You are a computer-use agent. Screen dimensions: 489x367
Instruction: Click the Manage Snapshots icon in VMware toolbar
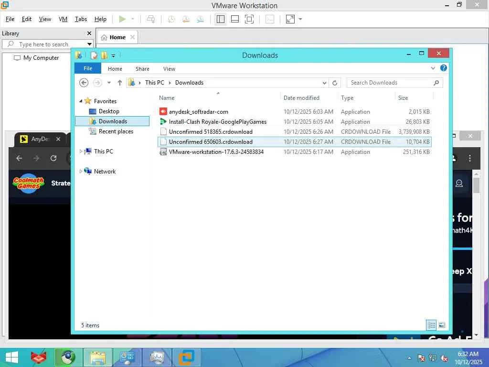200,19
